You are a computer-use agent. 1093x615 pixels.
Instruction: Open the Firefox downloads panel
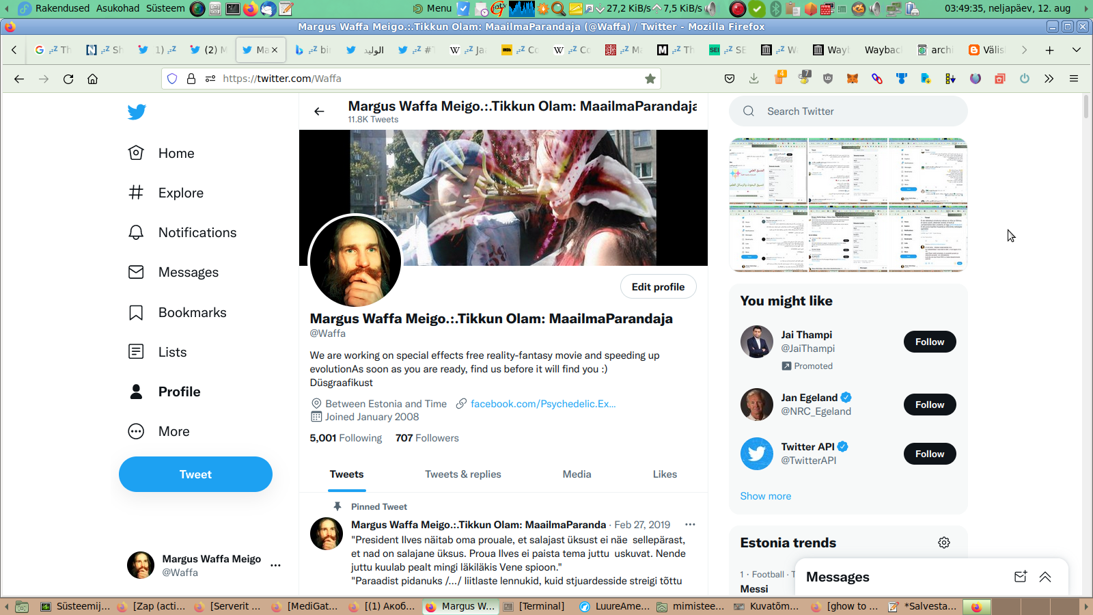point(754,79)
